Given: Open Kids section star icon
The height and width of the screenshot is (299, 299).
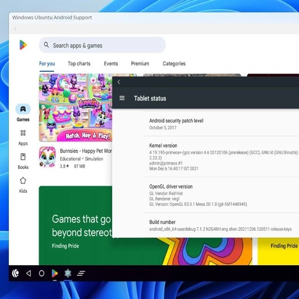Looking at the screenshot, I should 23,181.
